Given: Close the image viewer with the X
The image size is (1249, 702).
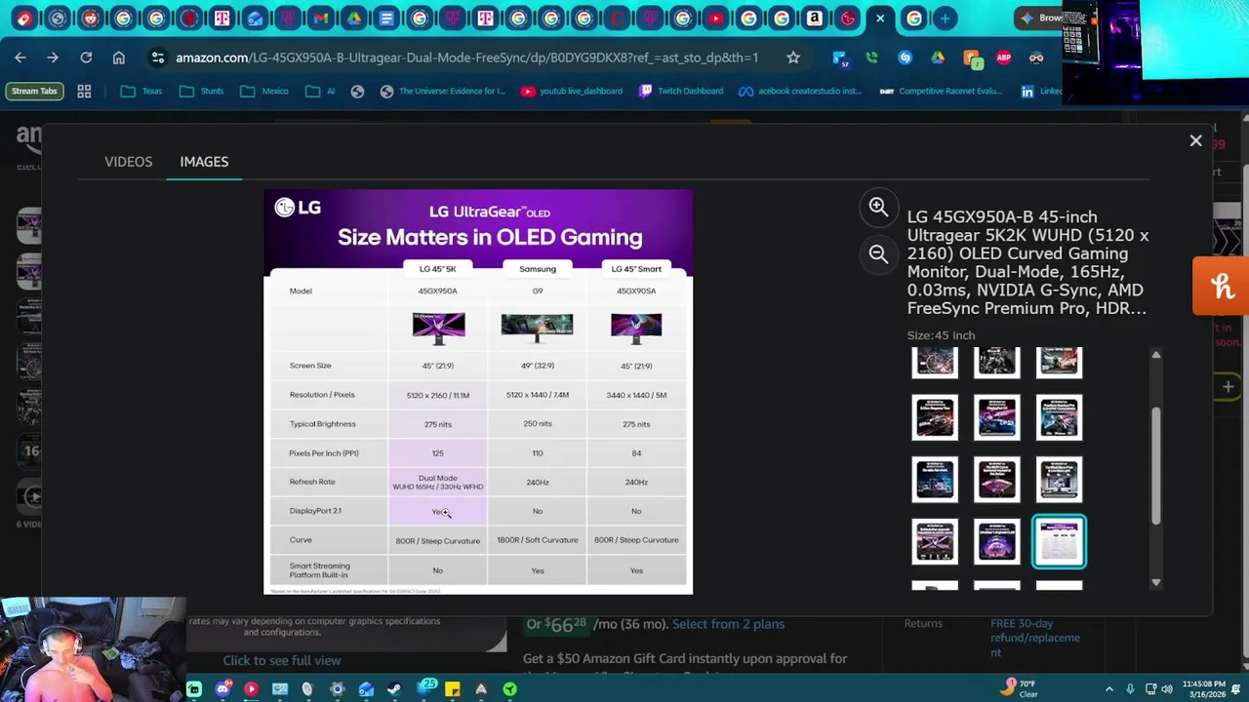Looking at the screenshot, I should [x=1195, y=140].
